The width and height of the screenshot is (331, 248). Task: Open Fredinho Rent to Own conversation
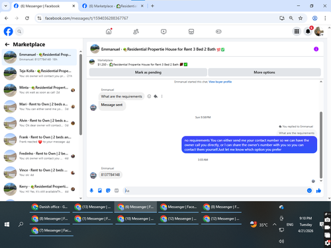coord(39,156)
